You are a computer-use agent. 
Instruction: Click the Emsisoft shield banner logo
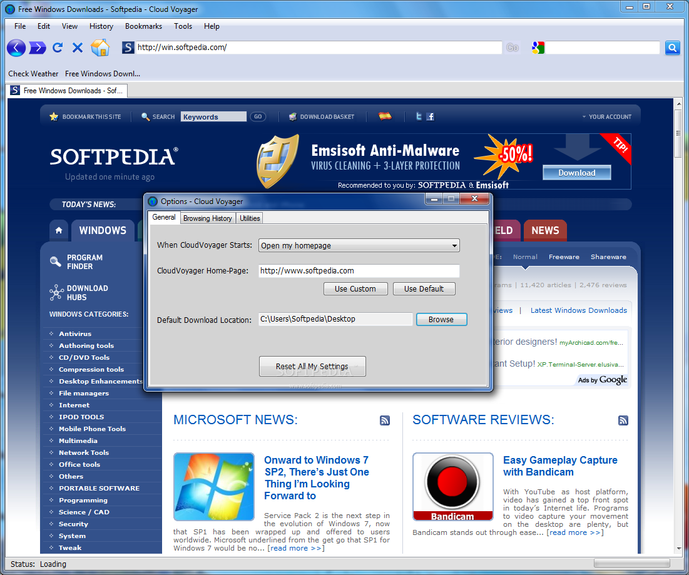[x=277, y=161]
